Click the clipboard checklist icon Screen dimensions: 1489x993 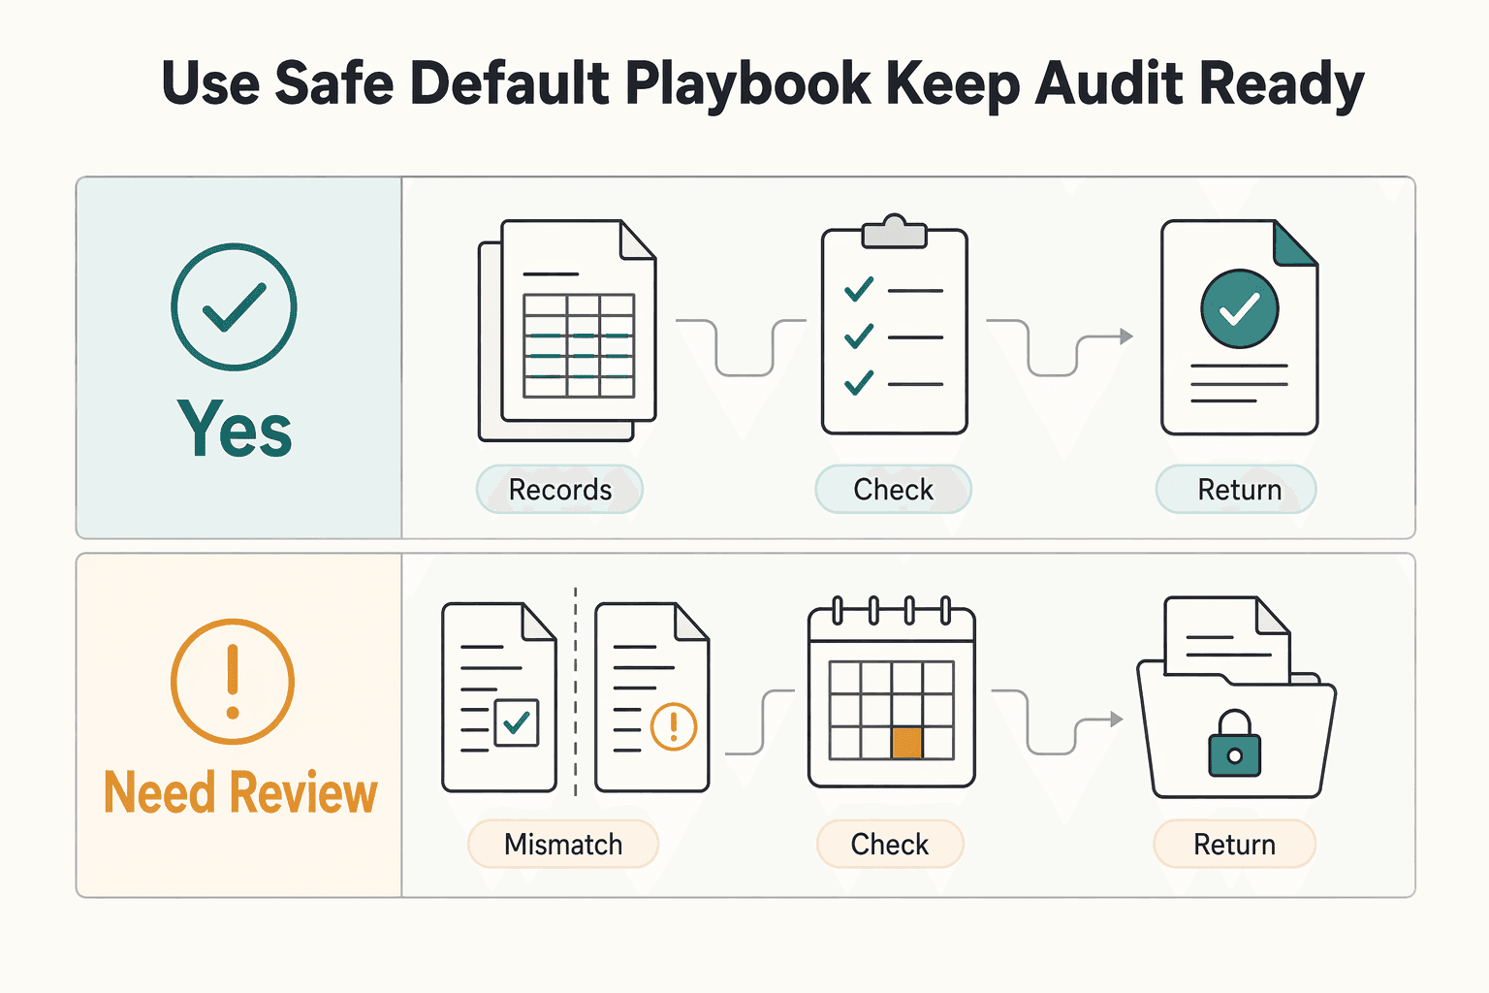pyautogui.click(x=894, y=325)
